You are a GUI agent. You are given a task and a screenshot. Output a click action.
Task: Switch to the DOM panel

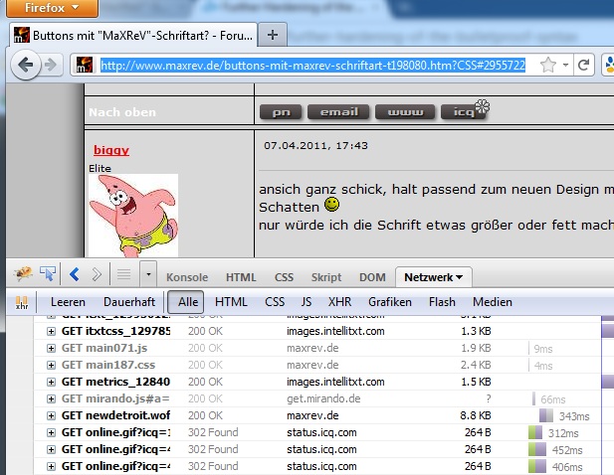tap(372, 276)
